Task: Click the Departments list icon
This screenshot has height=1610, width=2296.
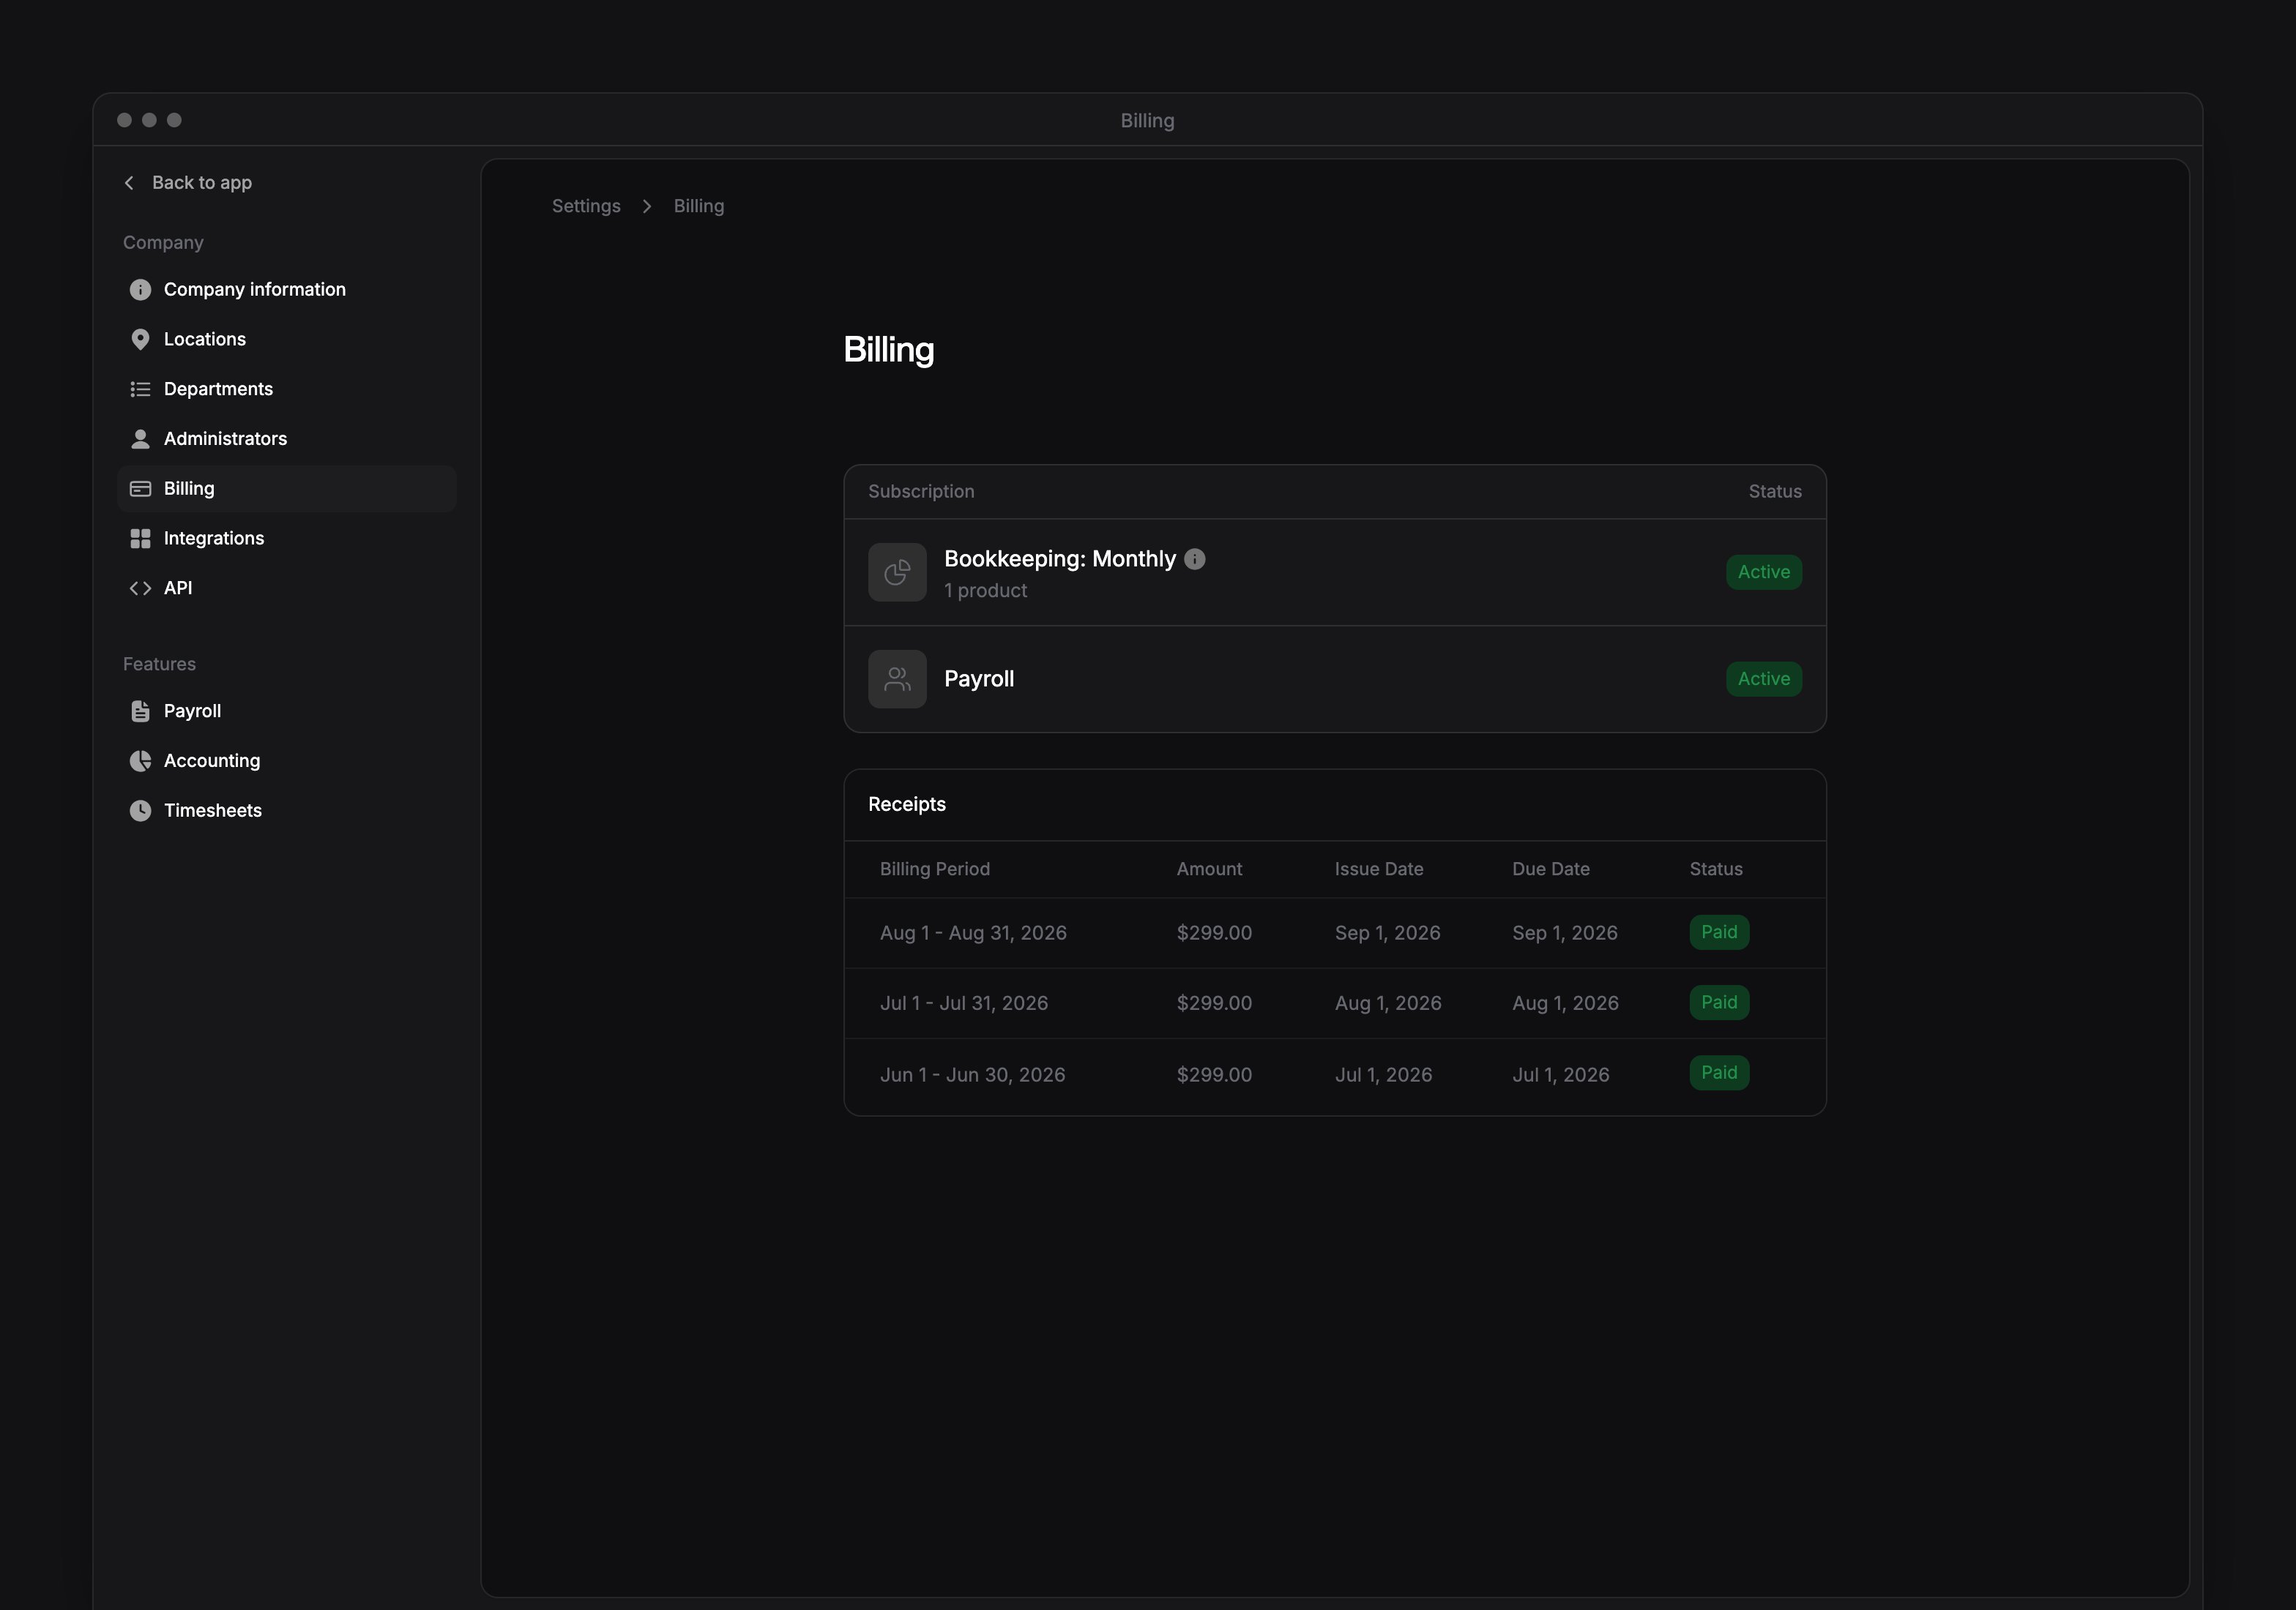Action: coord(140,389)
